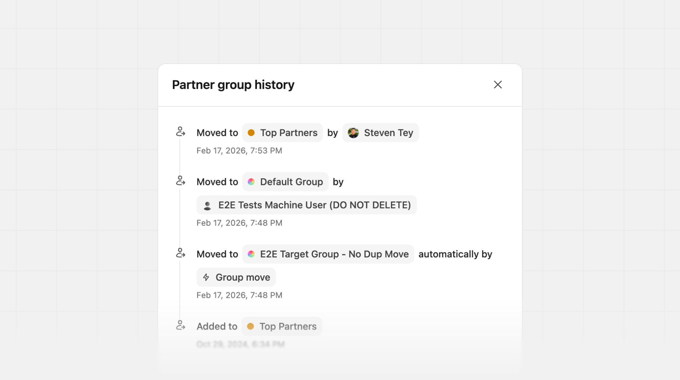Viewport: 680px width, 380px height.
Task: Close the Partner group history dialog
Action: (498, 85)
